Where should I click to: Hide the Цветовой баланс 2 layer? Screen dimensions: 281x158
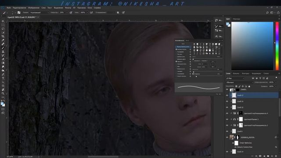pyautogui.click(x=227, y=119)
